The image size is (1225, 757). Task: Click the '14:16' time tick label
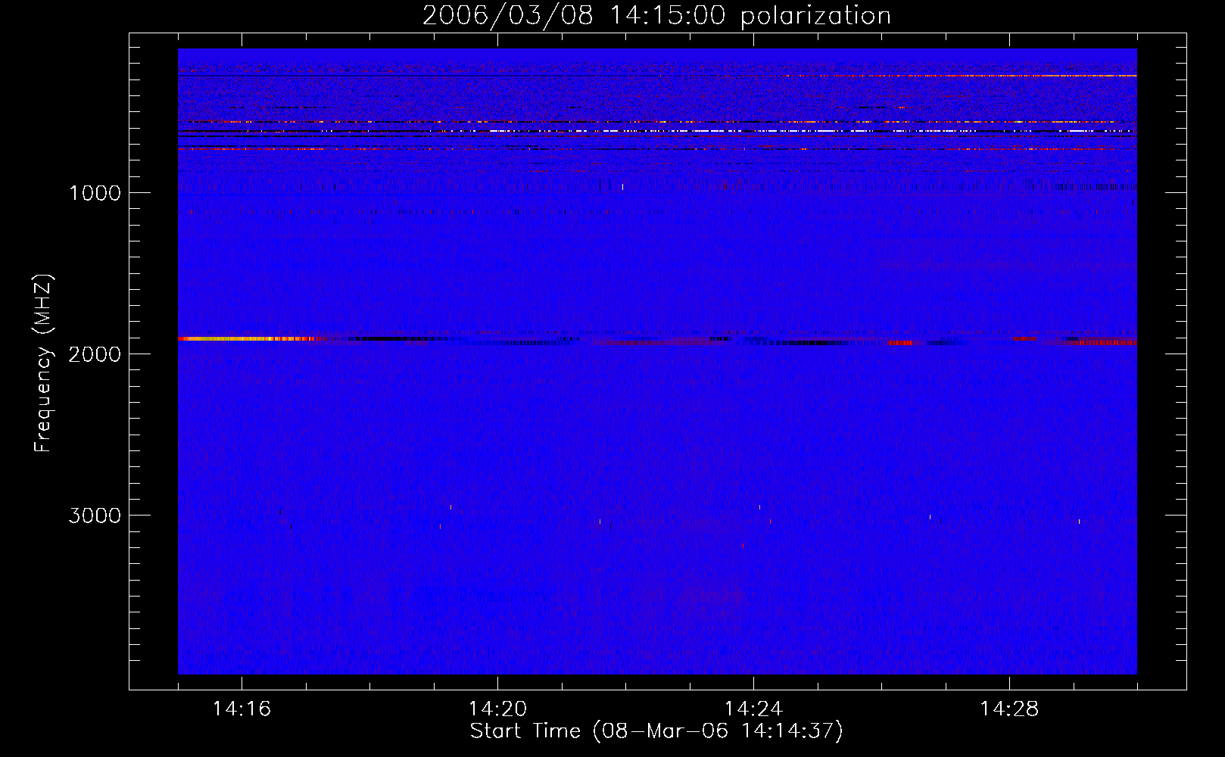click(242, 709)
